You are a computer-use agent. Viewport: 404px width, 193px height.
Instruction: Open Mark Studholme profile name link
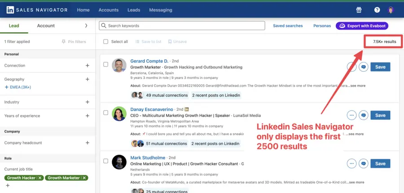148,158
